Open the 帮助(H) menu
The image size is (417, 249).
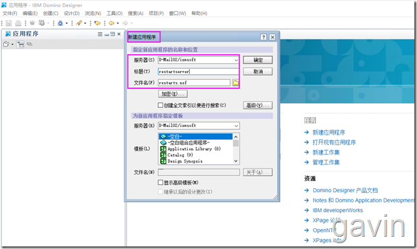pos(199,14)
